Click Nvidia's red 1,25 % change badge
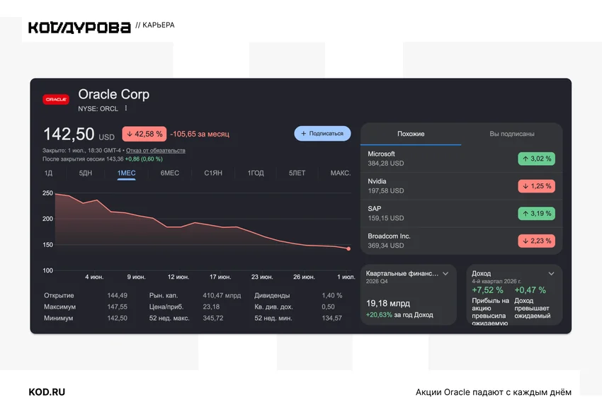The image size is (602, 412). point(536,186)
